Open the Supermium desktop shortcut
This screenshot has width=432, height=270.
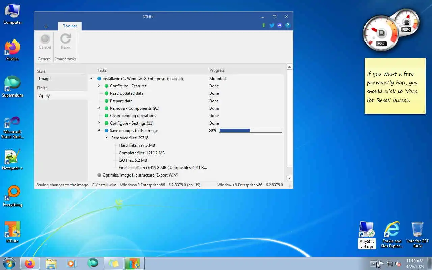(12, 87)
